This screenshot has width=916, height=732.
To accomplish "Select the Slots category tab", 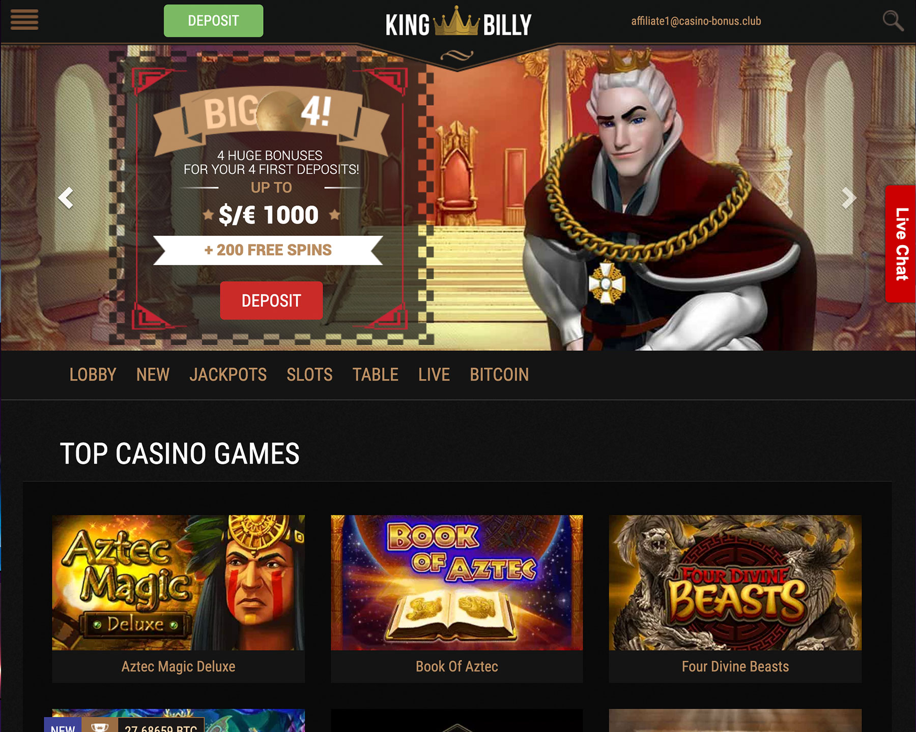I will (309, 375).
